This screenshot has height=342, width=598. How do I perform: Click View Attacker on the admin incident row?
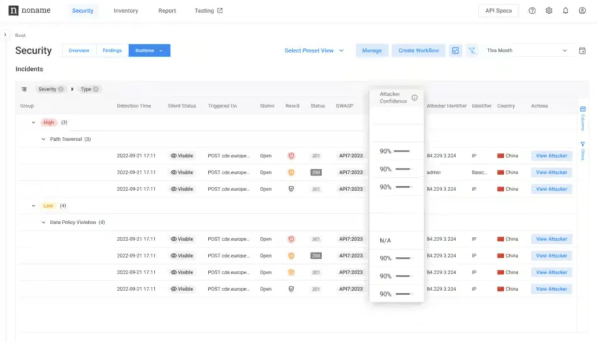tap(551, 172)
